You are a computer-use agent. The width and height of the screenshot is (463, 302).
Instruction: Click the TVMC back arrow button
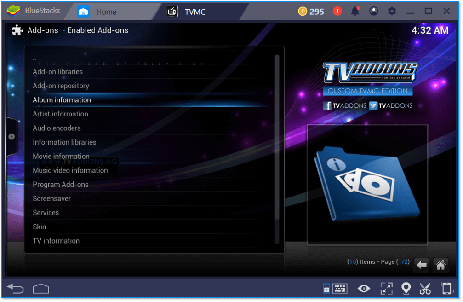point(421,265)
